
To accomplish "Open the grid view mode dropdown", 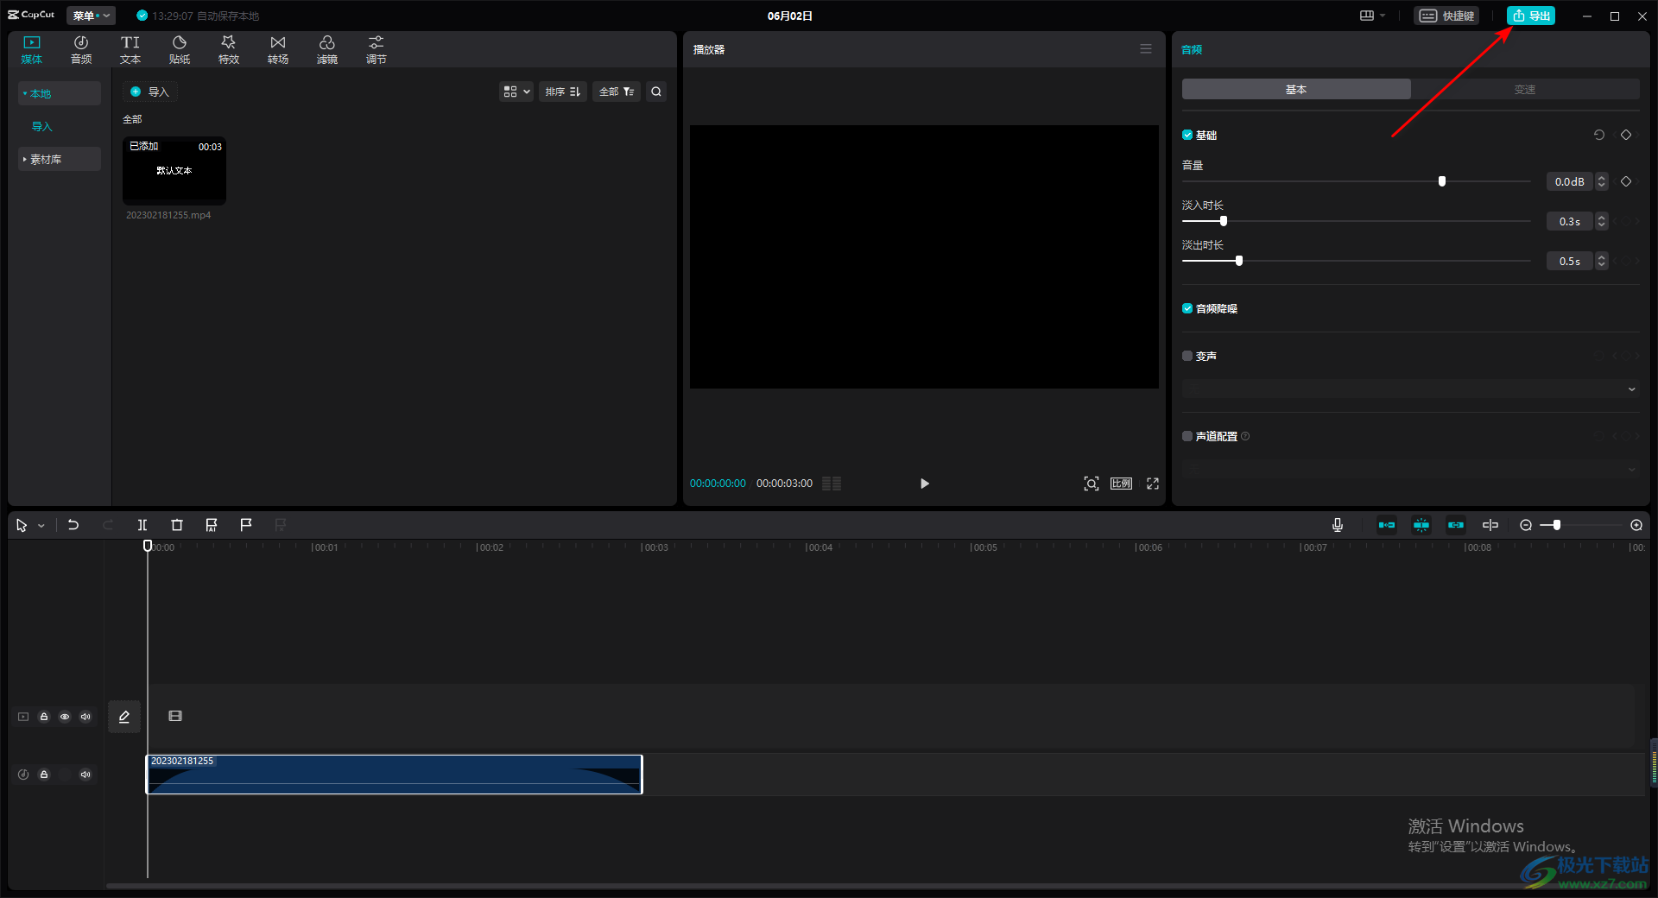I will click(516, 92).
